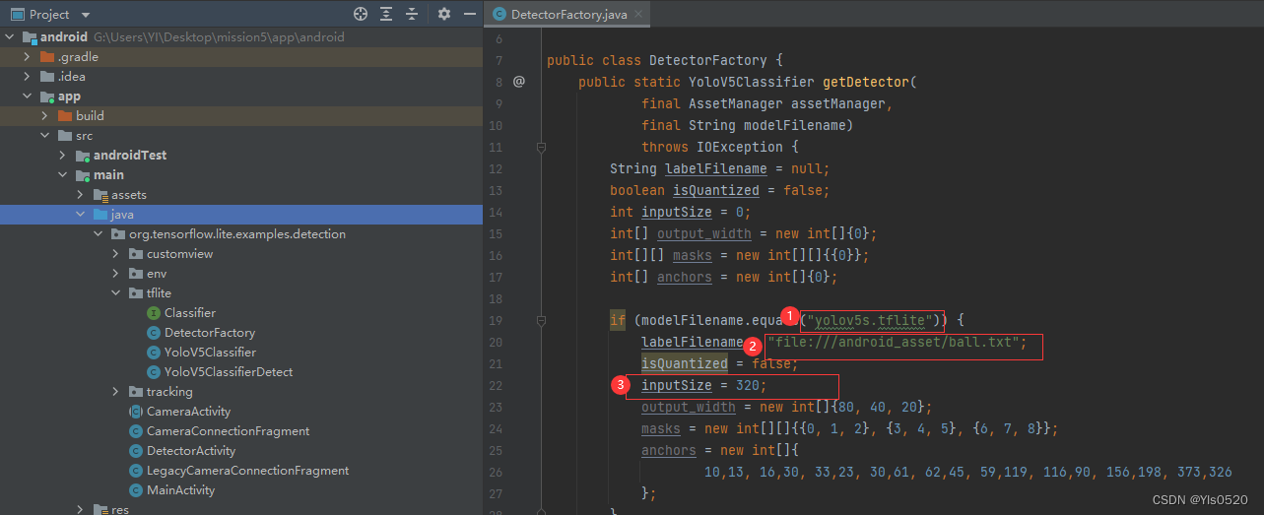Open the Project view dropdown arrow

tap(85, 15)
